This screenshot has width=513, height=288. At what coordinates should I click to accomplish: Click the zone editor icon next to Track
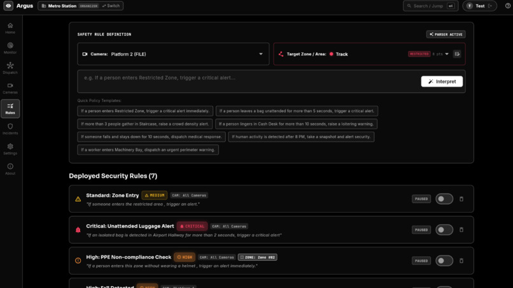(457, 54)
